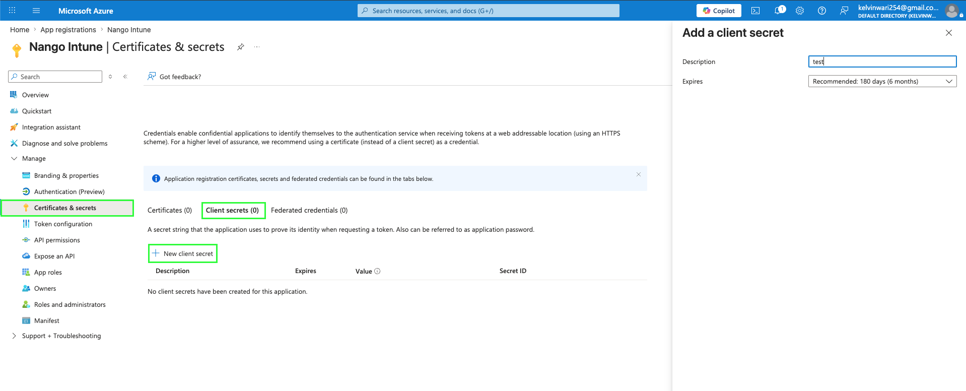
Task: Go to Nango Intune breadcrumb
Action: click(129, 30)
